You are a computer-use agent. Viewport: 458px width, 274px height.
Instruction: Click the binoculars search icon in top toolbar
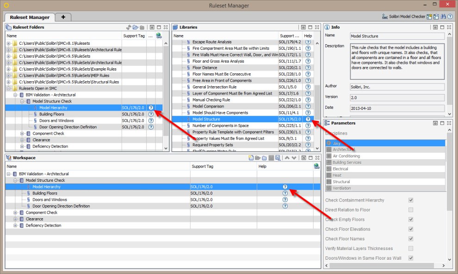[x=442, y=17]
